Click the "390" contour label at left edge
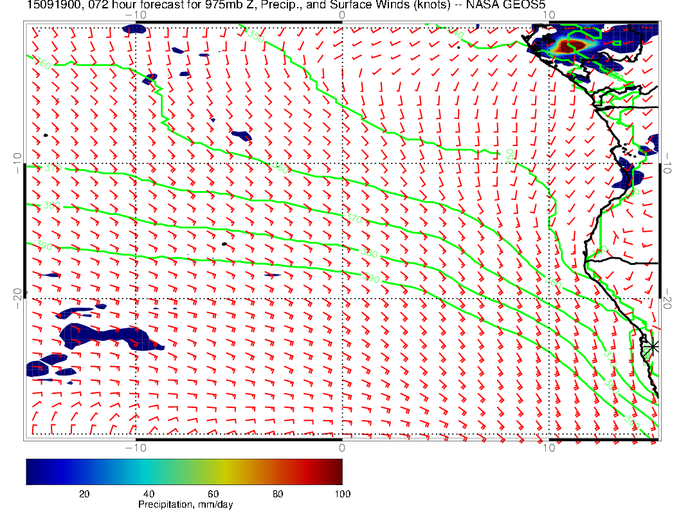679x525 pixels. pos(44,246)
